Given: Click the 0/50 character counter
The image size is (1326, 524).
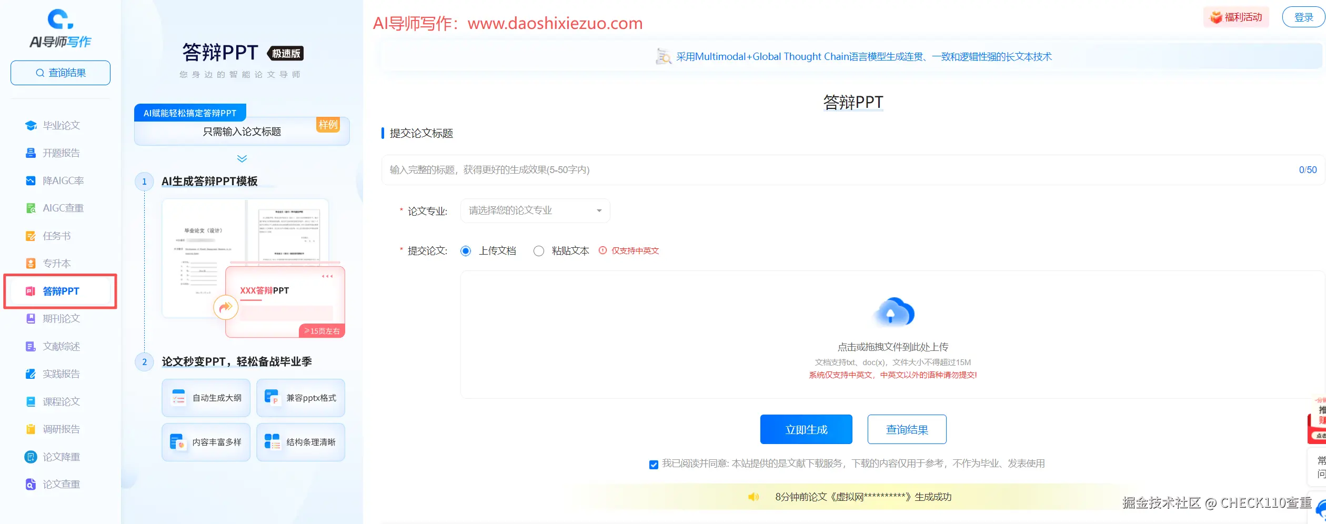Looking at the screenshot, I should [x=1308, y=170].
